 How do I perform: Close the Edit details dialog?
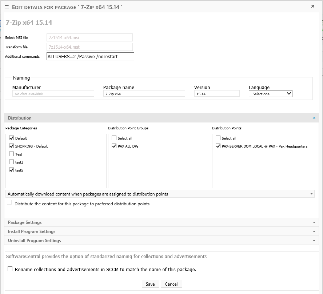click(313, 6)
